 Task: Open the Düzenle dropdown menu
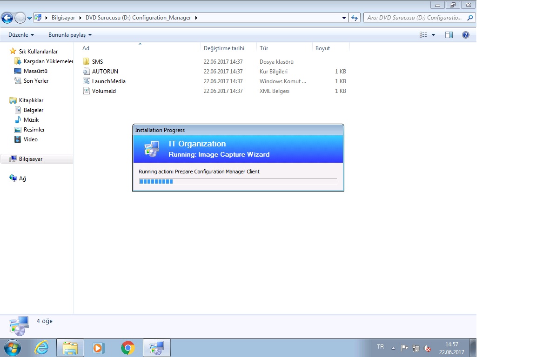coord(21,35)
